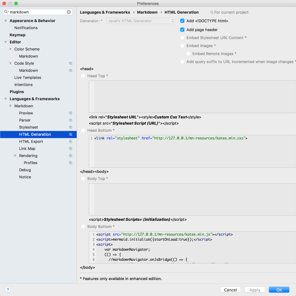Open the help question mark button
Viewport: 296px width, 296px height.
pyautogui.click(x=8, y=290)
